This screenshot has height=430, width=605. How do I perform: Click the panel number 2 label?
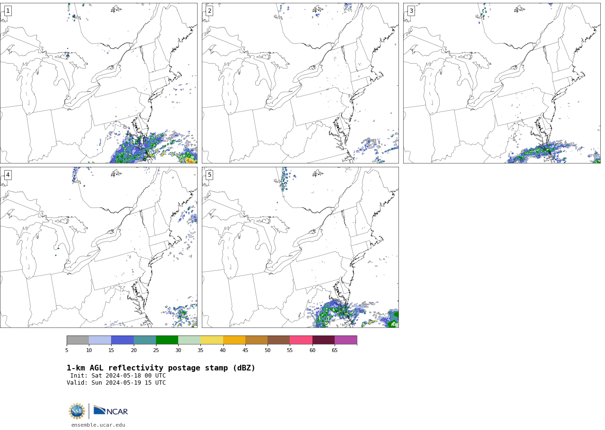coord(209,11)
